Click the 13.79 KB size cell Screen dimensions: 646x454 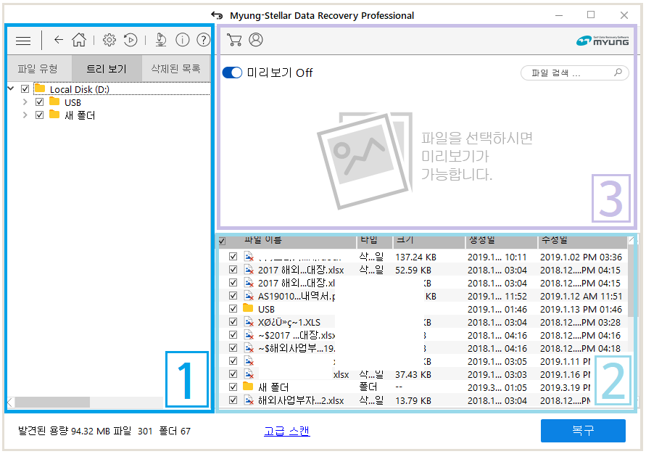pyautogui.click(x=413, y=400)
